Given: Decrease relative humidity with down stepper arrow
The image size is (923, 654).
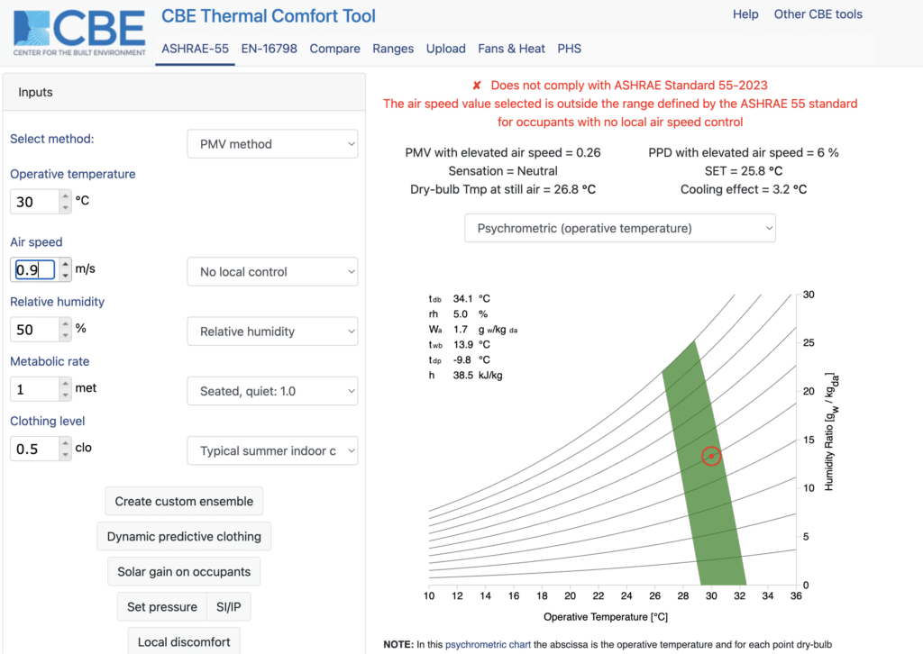Looking at the screenshot, I should coord(65,336).
